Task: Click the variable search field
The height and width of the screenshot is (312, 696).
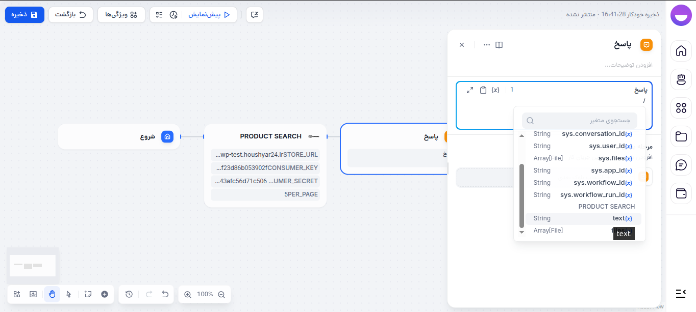Action: click(579, 120)
